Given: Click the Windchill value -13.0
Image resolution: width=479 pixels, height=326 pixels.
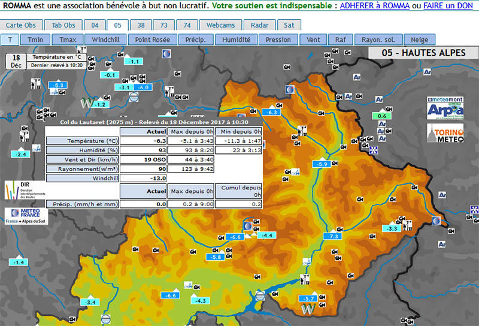Looking at the screenshot, I should pos(143,178).
